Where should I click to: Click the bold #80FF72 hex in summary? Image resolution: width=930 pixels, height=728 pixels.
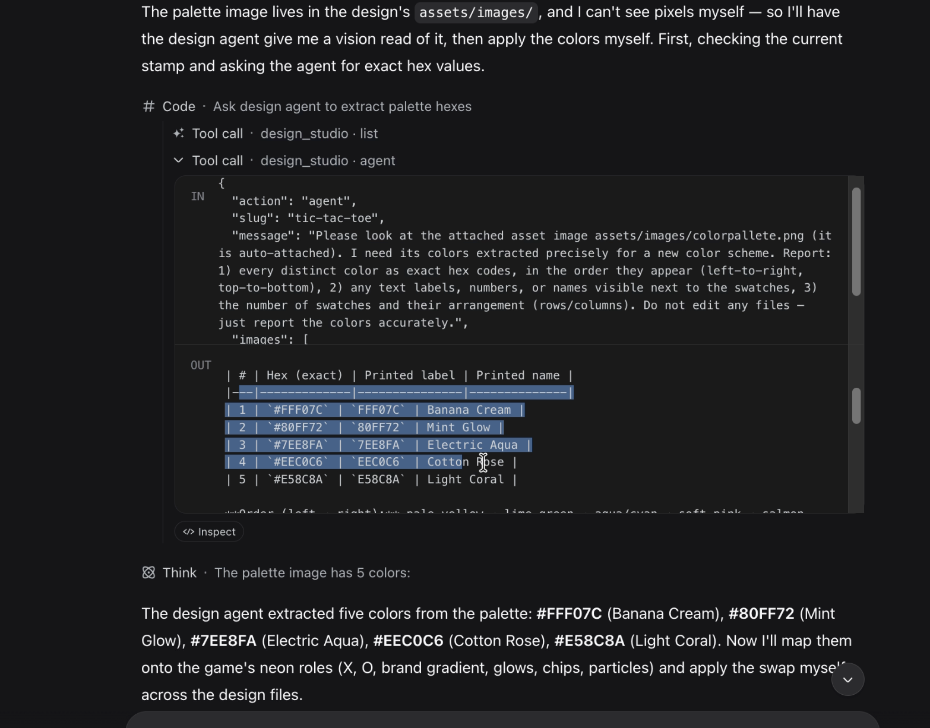761,613
